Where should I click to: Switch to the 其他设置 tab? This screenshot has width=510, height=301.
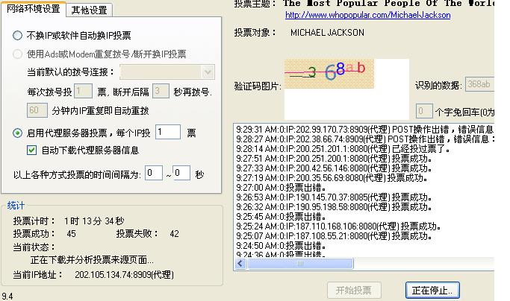pyautogui.click(x=90, y=10)
